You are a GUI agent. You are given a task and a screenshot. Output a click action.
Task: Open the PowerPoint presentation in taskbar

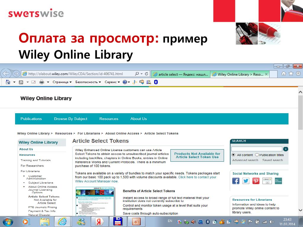click(136, 222)
